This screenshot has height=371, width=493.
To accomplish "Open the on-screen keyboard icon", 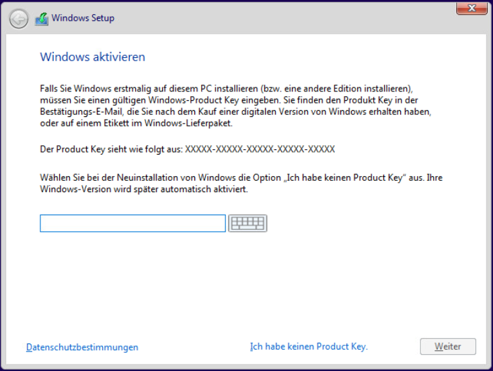I will click(x=248, y=223).
